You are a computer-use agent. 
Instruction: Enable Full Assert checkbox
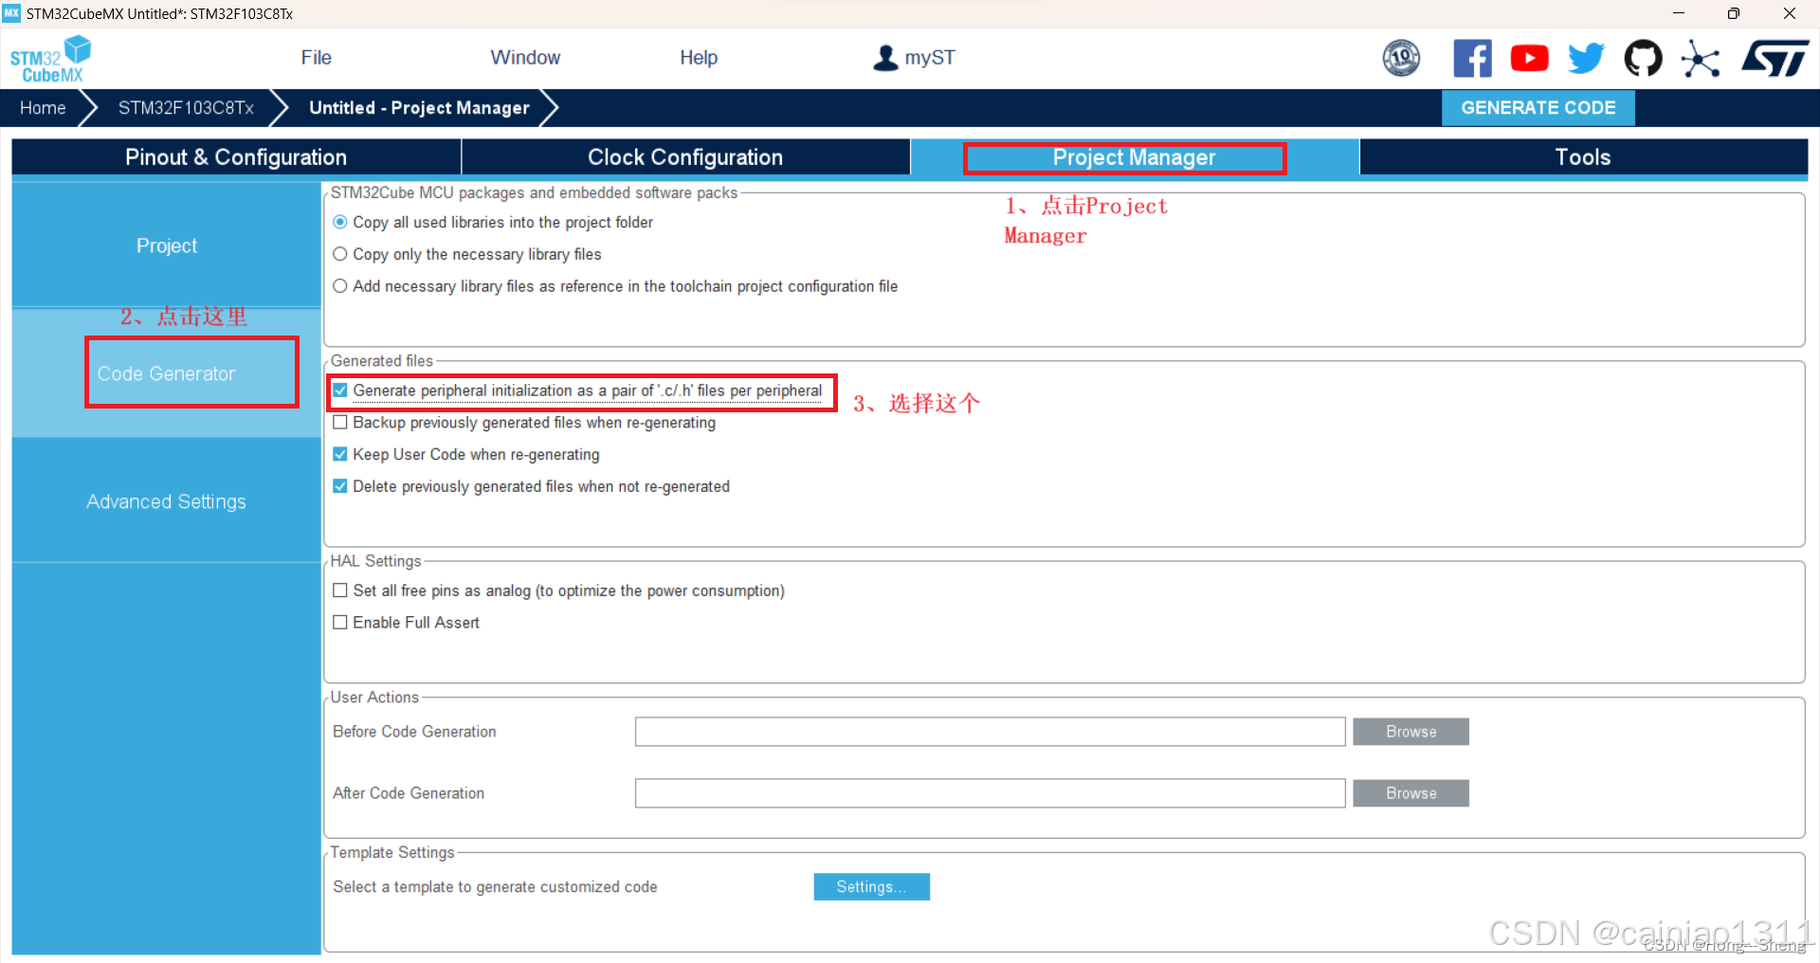(x=340, y=623)
